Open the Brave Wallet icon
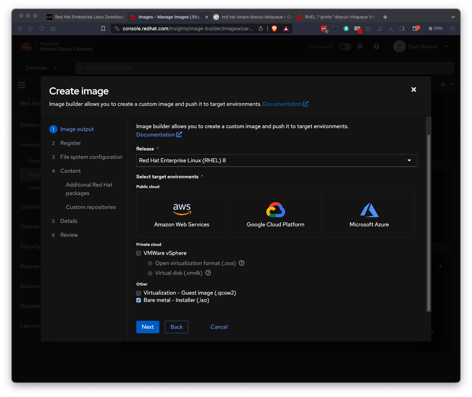The height and width of the screenshot is (397, 472). (x=416, y=29)
